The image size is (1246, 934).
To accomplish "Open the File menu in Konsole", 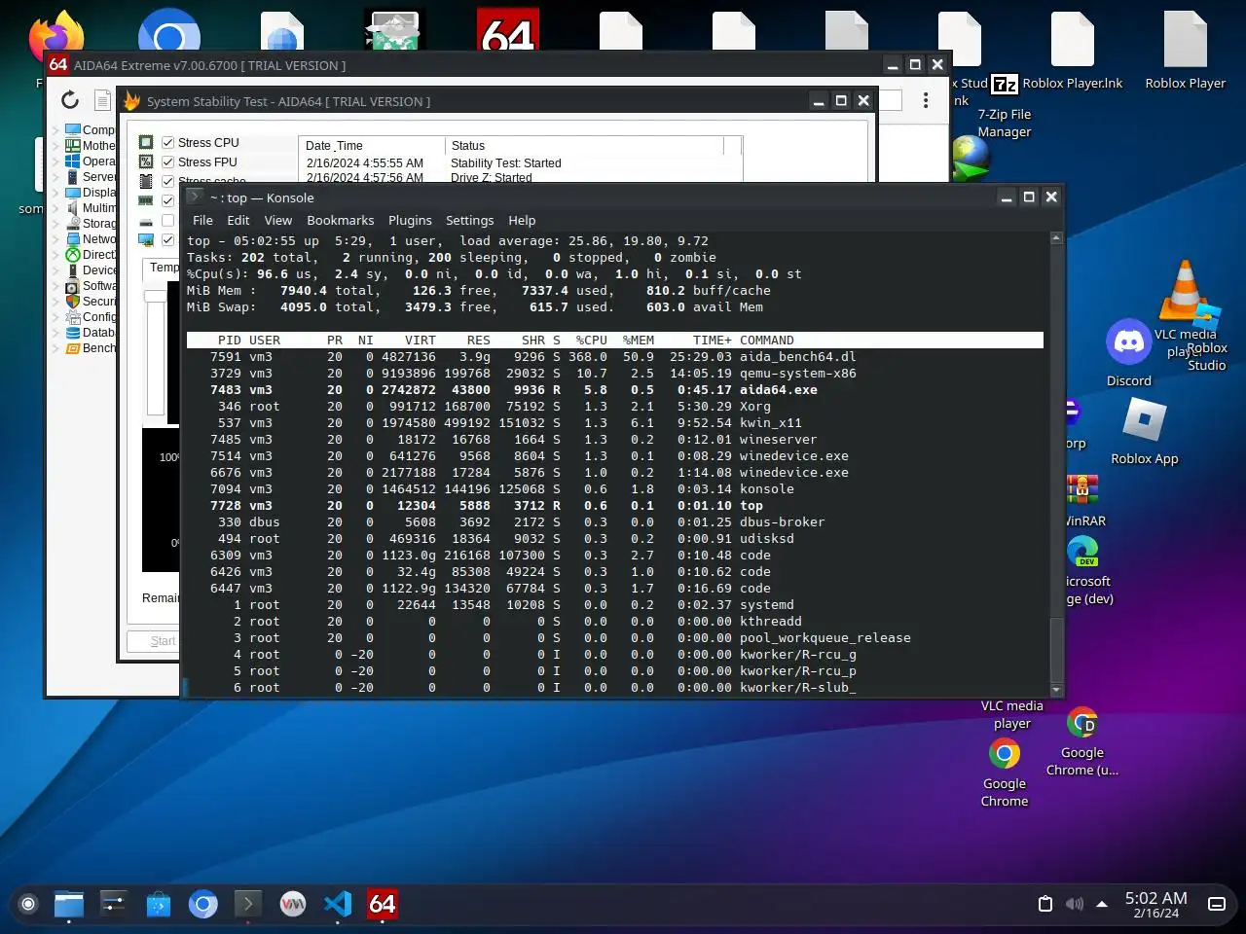I will (x=202, y=220).
